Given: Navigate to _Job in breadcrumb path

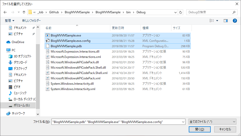Looking at the screenshot, I should (x=41, y=12).
